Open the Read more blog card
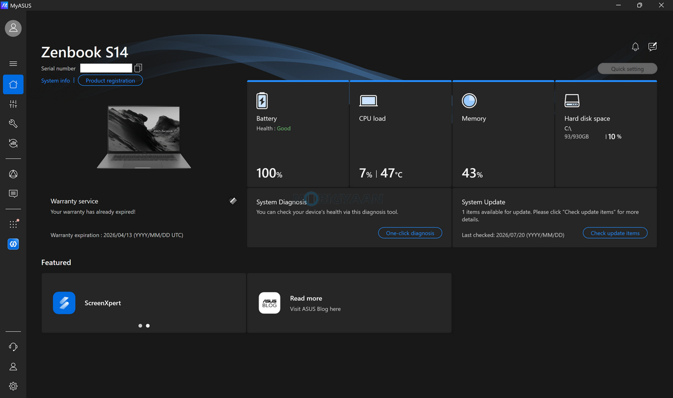The height and width of the screenshot is (398, 673). (x=349, y=303)
